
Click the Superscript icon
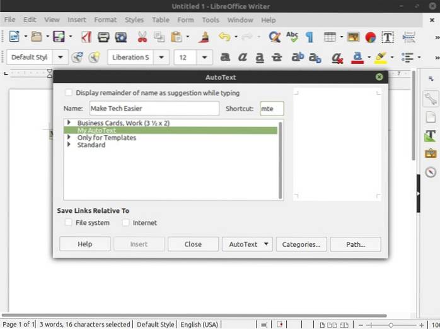point(298,57)
